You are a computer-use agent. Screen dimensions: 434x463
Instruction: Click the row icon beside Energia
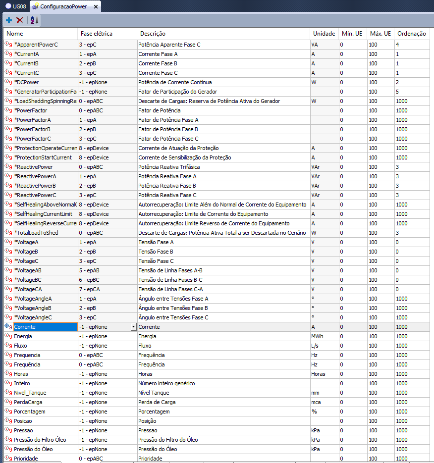click(8, 336)
